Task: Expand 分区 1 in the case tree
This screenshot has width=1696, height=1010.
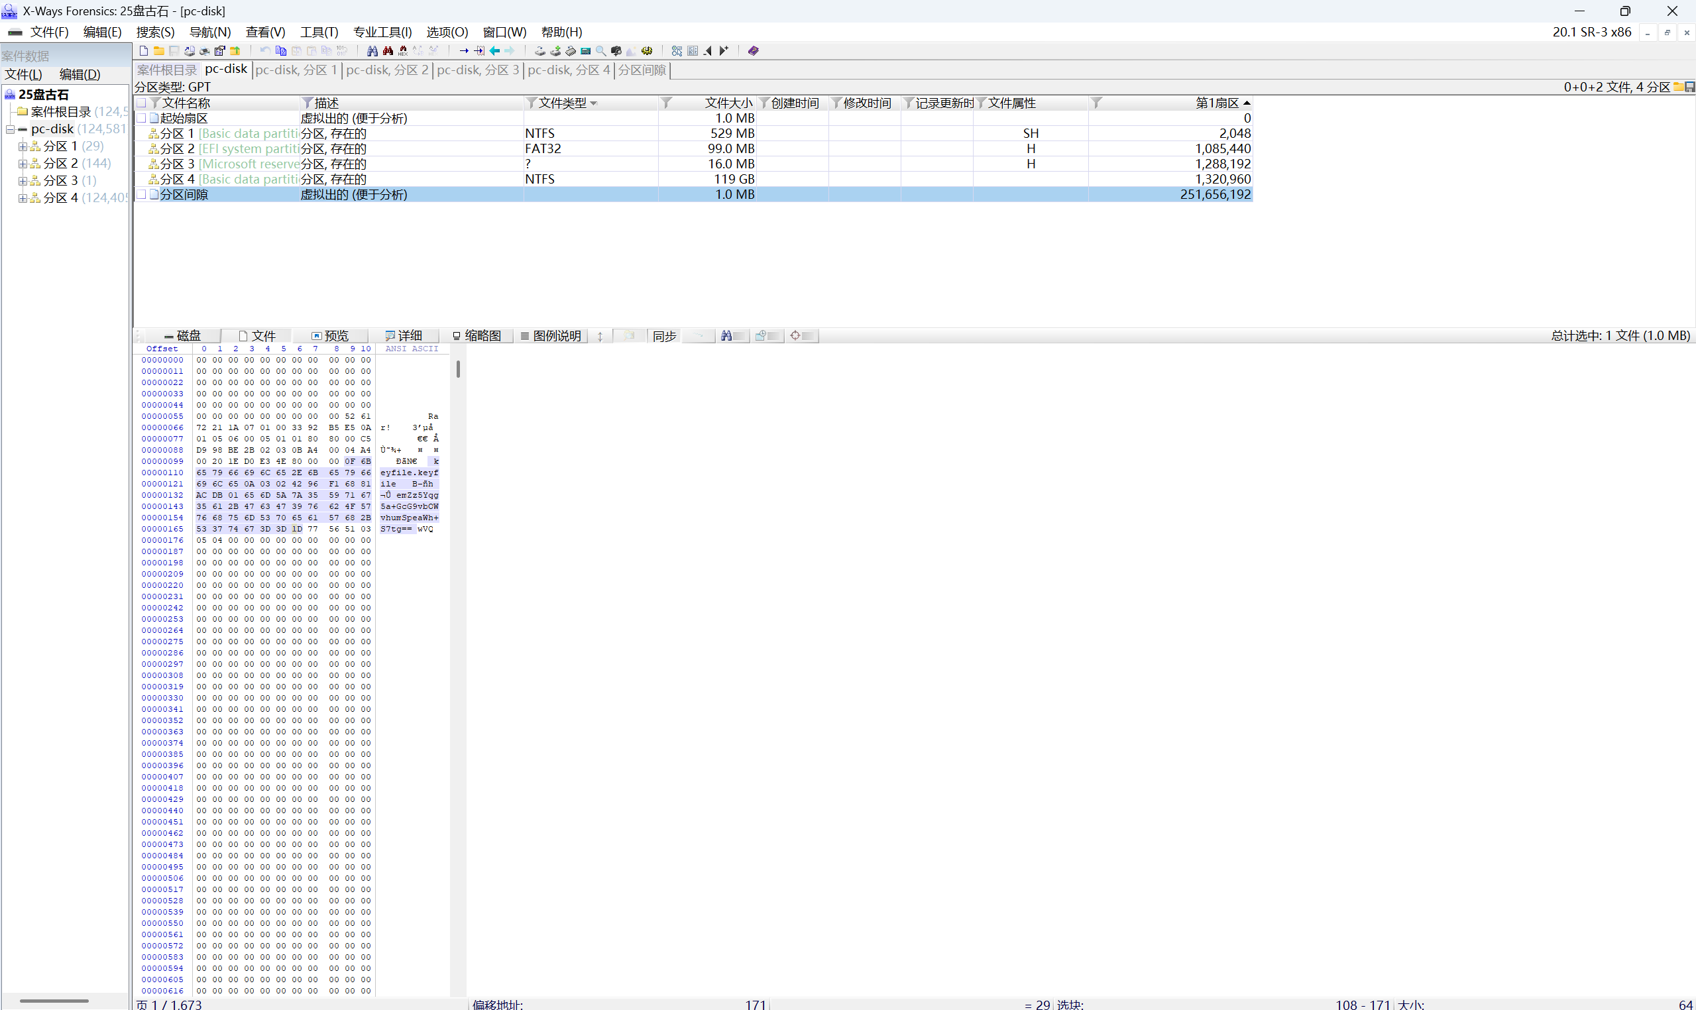Action: (x=23, y=146)
